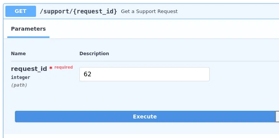
Task: Click the Name column header
Action: click(18, 54)
